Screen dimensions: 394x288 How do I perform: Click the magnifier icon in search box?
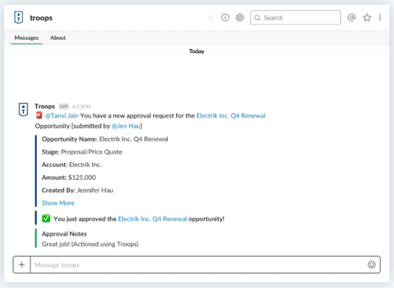257,18
